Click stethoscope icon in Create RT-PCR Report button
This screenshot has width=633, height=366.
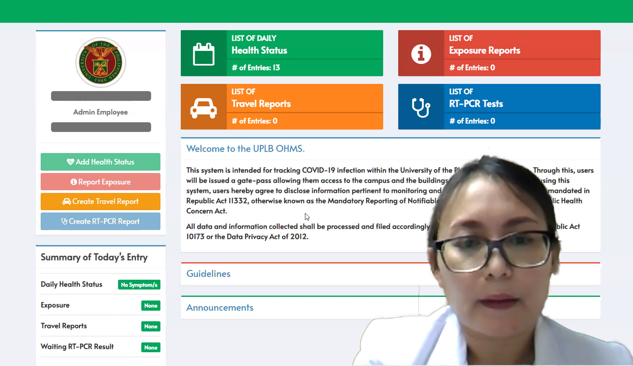point(64,221)
